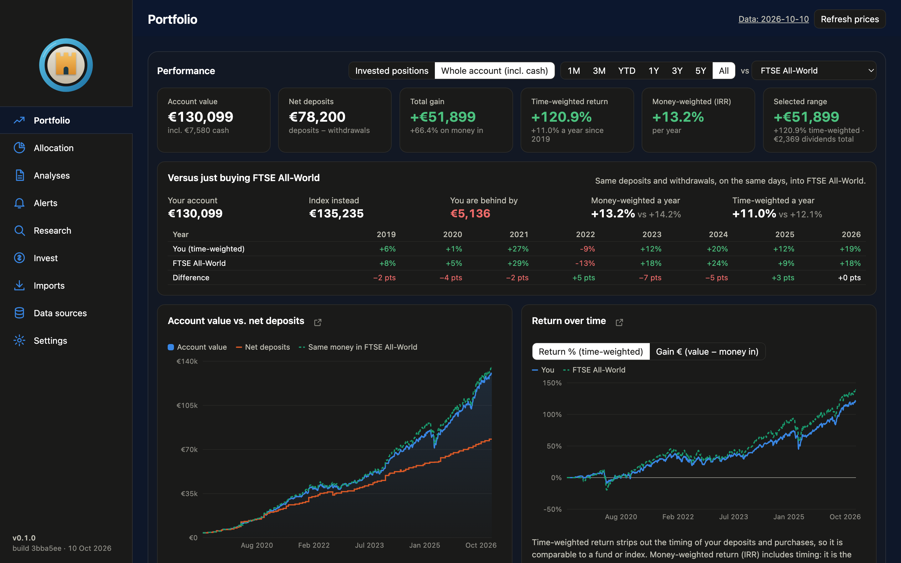The width and height of the screenshot is (901, 563).
Task: Select the 3Y time range
Action: coord(677,71)
